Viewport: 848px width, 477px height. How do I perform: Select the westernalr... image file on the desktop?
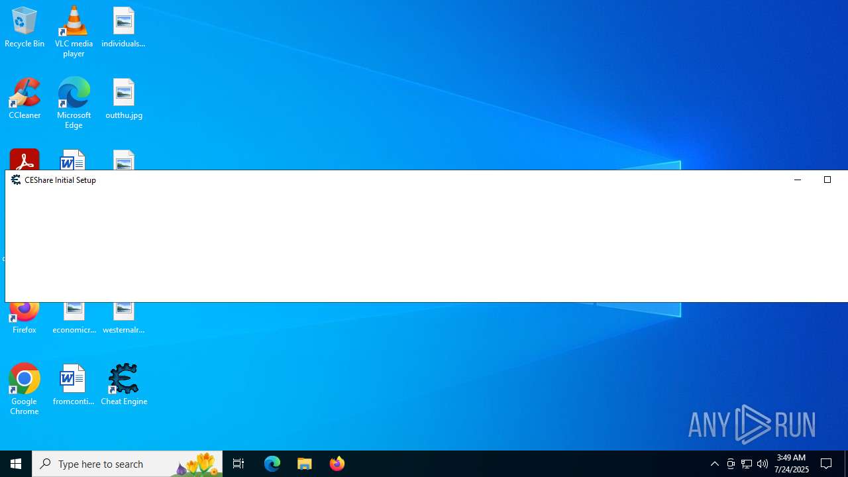[x=123, y=319]
